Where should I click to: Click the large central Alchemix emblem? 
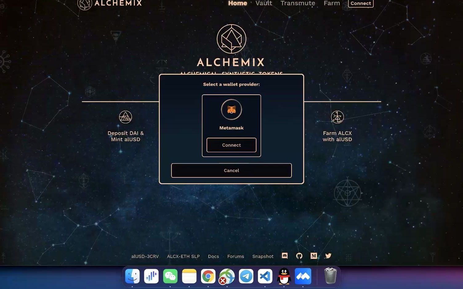pyautogui.click(x=231, y=39)
